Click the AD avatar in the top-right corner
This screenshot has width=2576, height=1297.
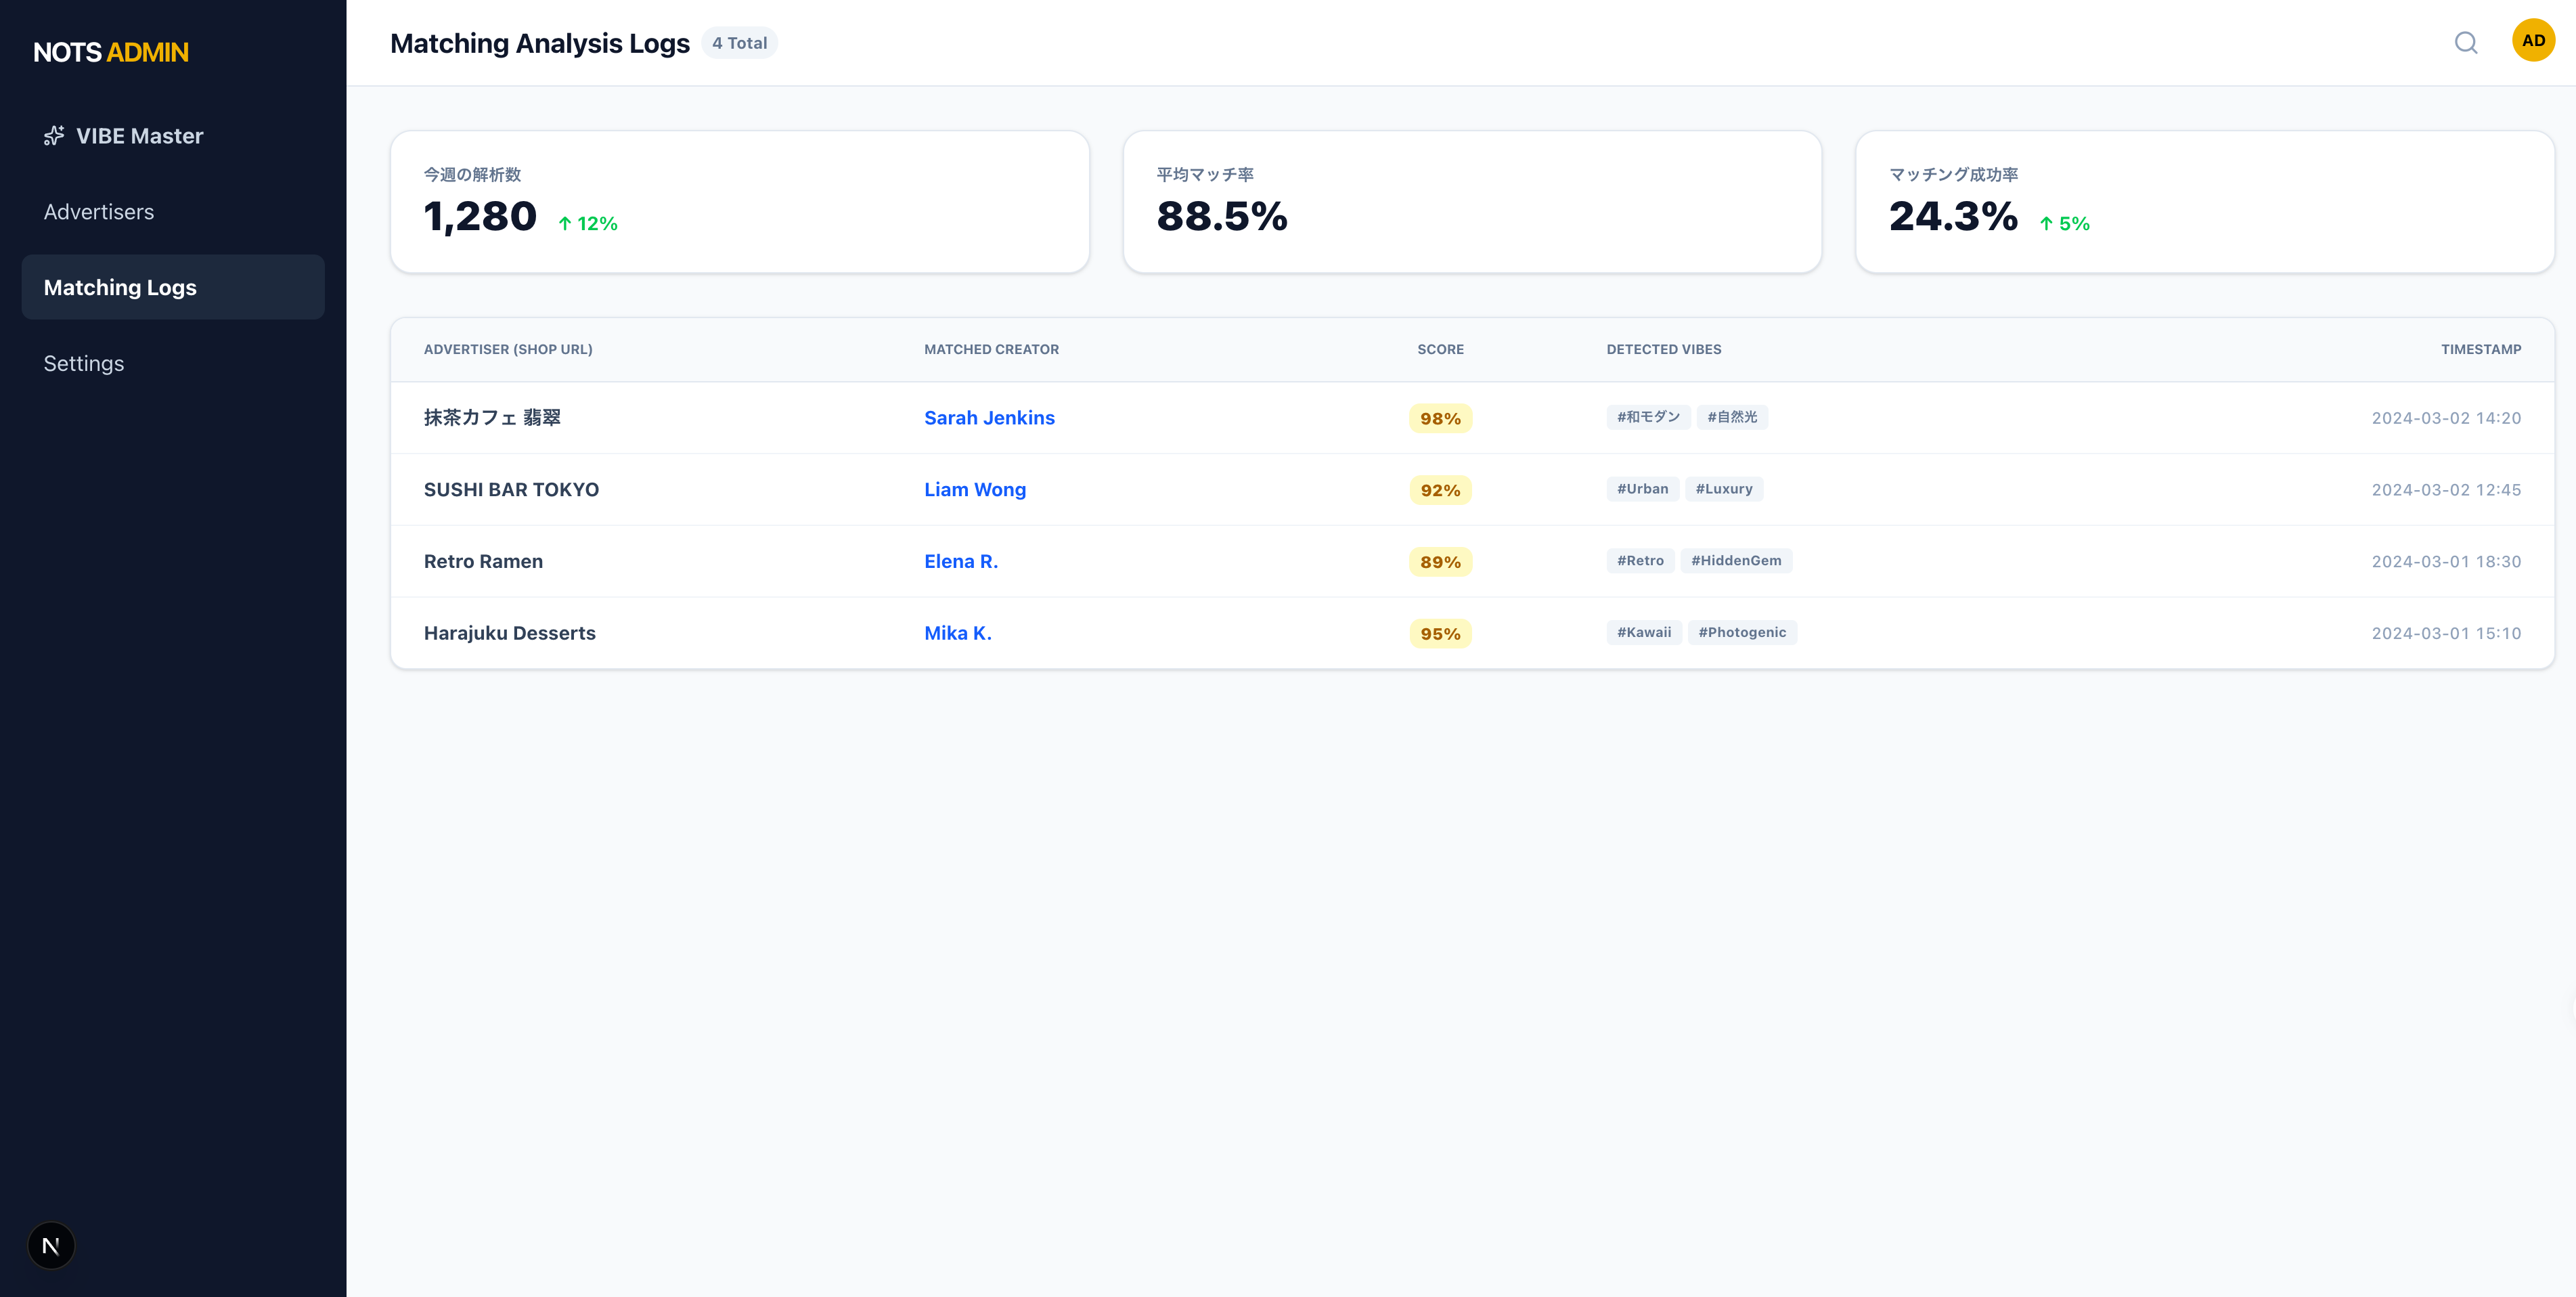tap(2533, 40)
